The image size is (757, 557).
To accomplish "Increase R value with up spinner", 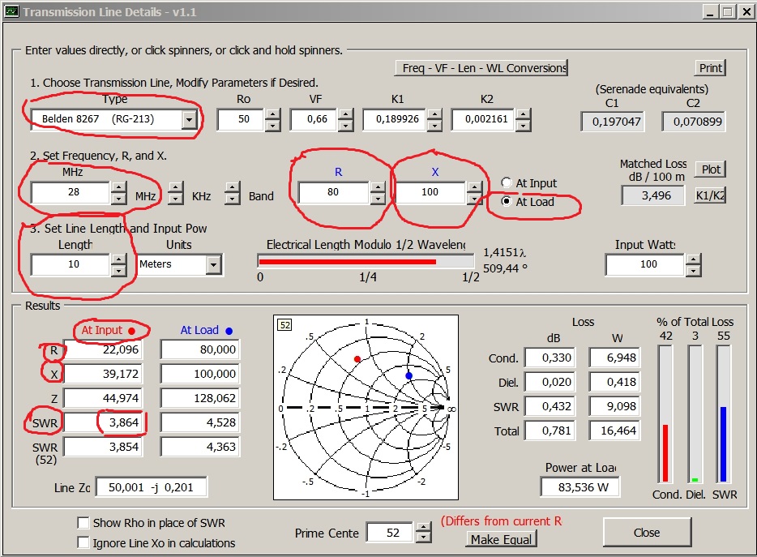I will [378, 187].
